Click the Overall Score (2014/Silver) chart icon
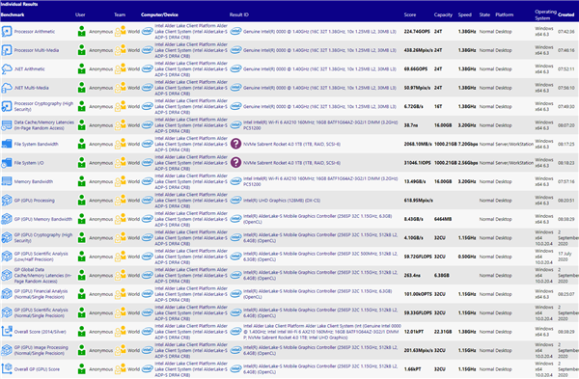 click(x=7, y=332)
